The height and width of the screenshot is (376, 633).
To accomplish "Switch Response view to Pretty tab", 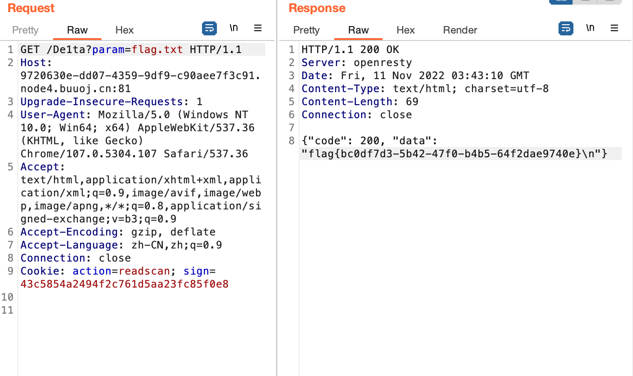I will 306,30.
